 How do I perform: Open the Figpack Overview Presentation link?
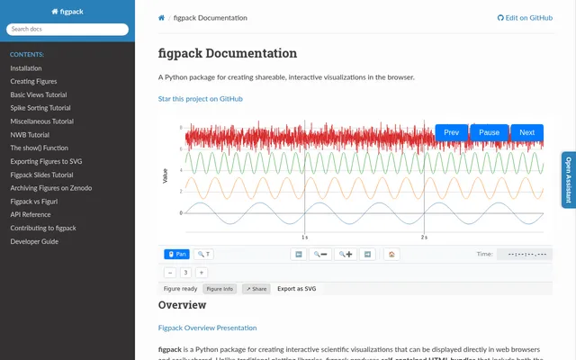(x=208, y=328)
